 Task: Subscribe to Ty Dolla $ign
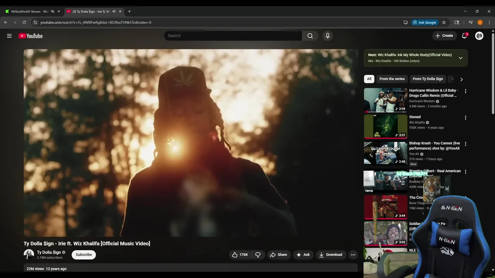tap(84, 255)
